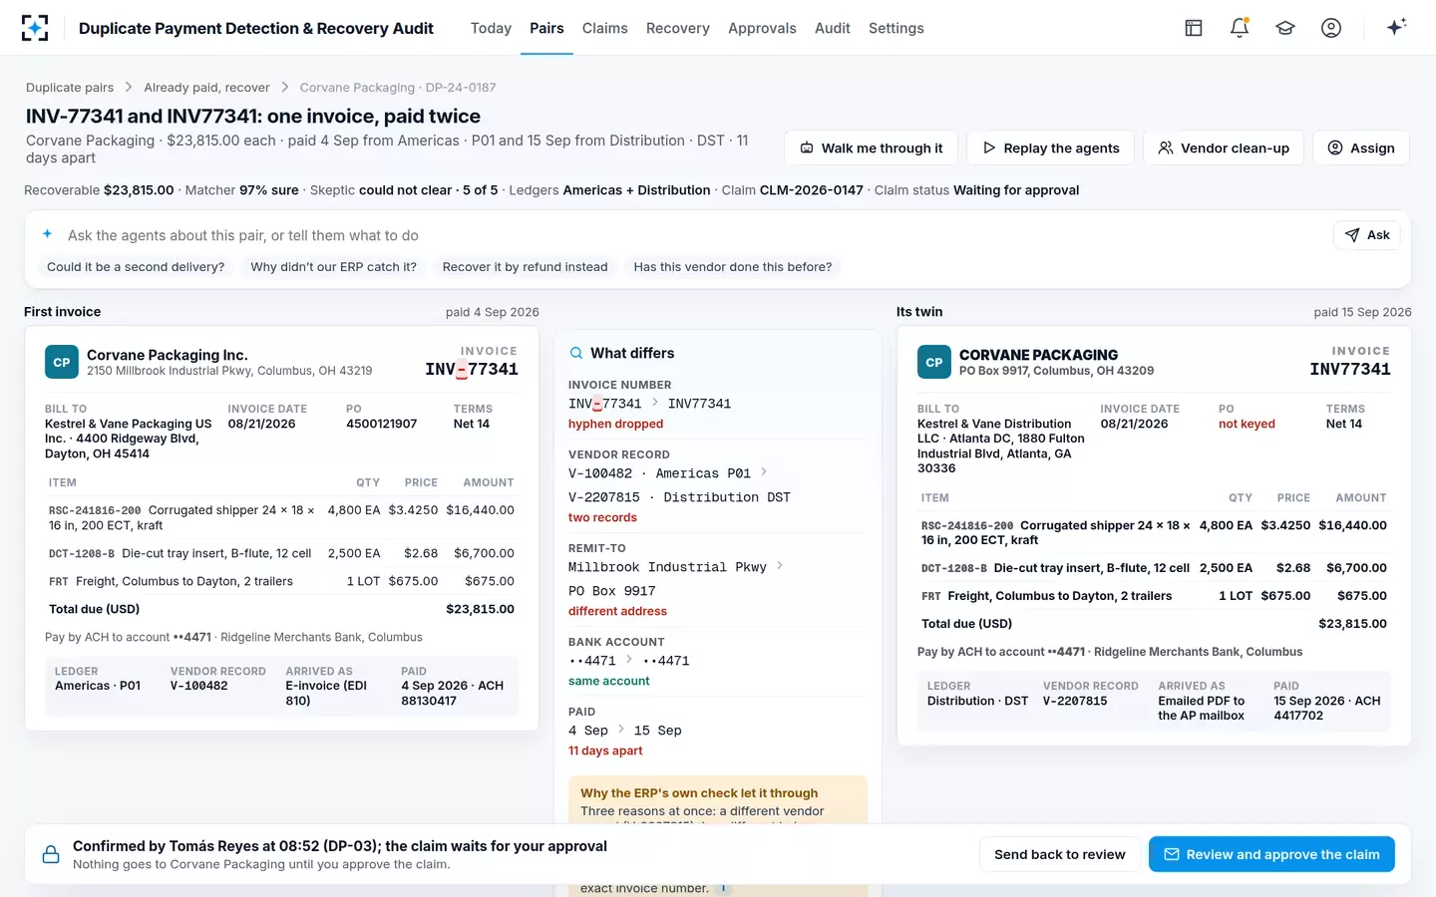Viewport: 1436px width, 897px height.
Task: Open the user account icon
Action: (x=1331, y=28)
